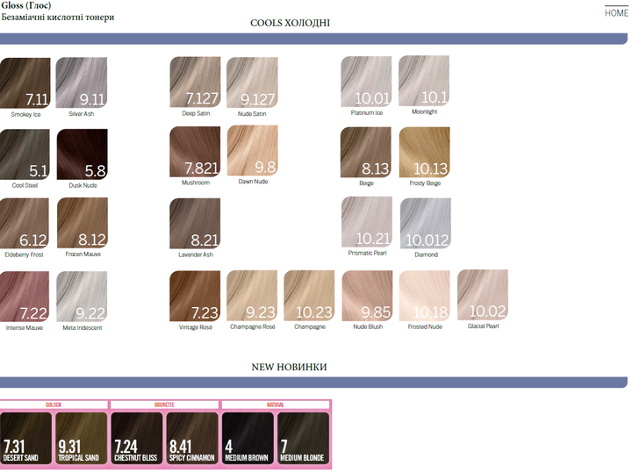Image resolution: width=632 pixels, height=473 pixels.
Task: Choose the 9.22 Meta Iridescent swatch
Action: pyautogui.click(x=82, y=297)
